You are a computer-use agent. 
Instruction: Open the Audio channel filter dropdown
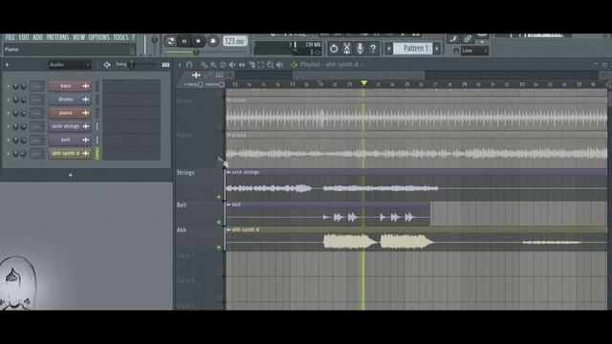pos(70,65)
